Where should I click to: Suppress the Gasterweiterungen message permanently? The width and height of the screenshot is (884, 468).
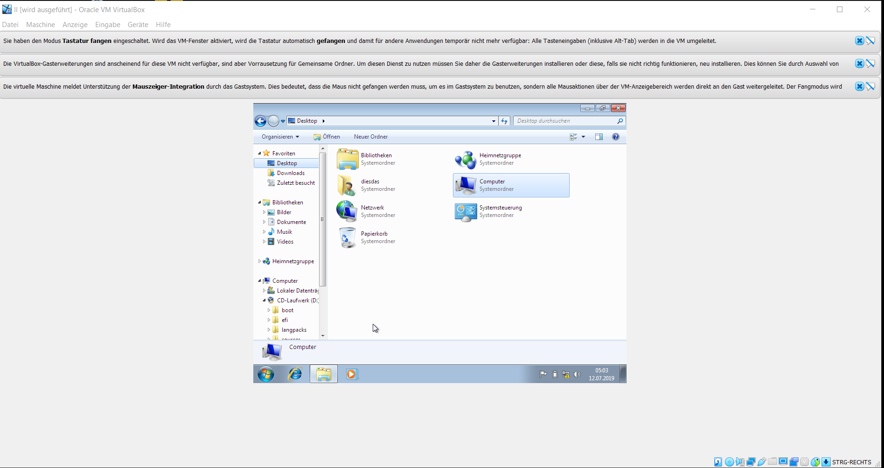[x=870, y=63]
